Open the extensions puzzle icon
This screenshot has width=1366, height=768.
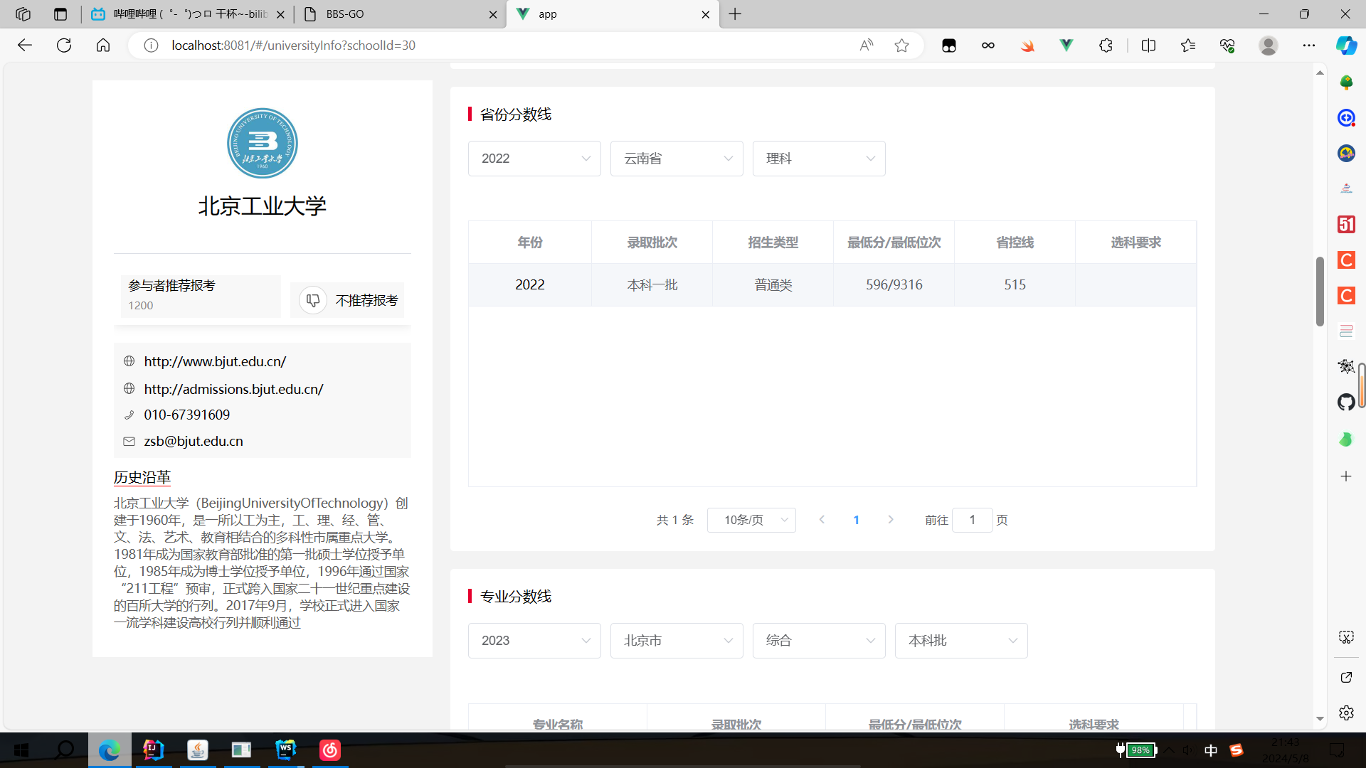1106,46
